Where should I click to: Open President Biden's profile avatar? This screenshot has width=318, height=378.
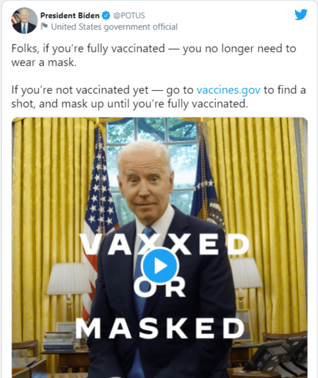25,21
